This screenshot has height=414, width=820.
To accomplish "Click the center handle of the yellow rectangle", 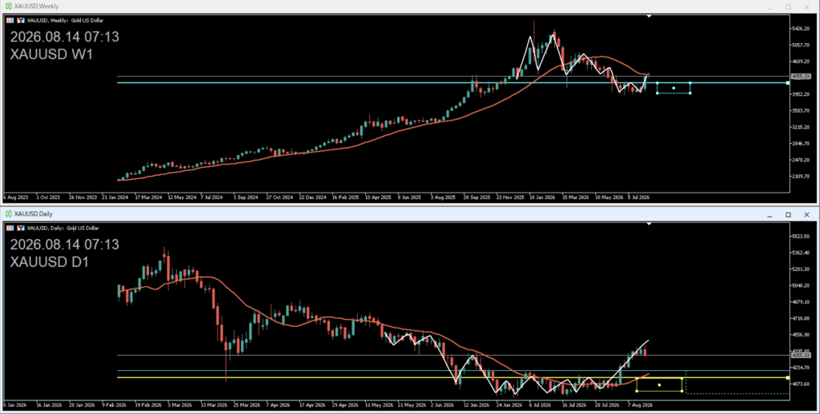I will 660,385.
